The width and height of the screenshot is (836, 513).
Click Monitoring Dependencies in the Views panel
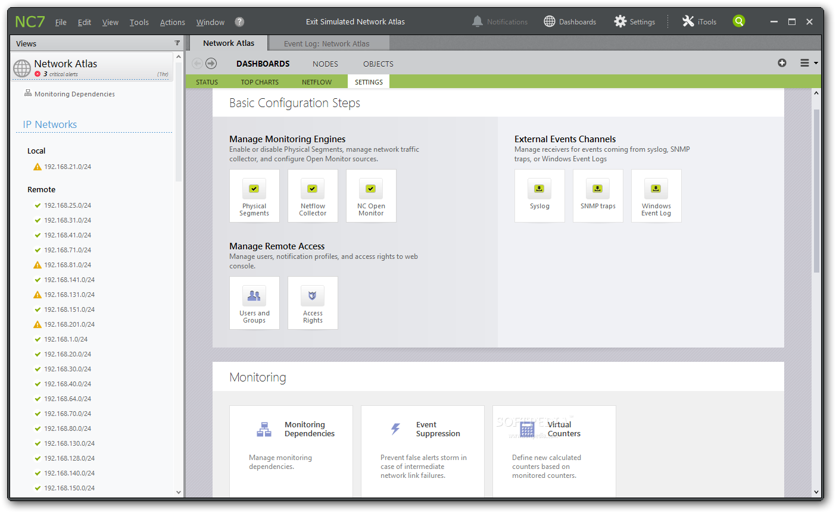74,94
